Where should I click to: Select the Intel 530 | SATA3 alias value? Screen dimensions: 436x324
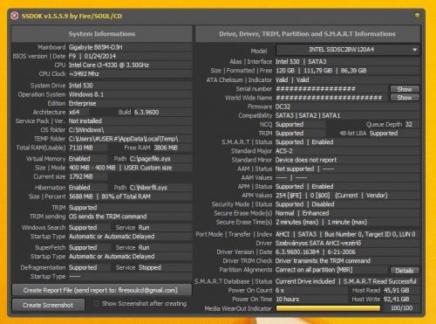point(301,62)
